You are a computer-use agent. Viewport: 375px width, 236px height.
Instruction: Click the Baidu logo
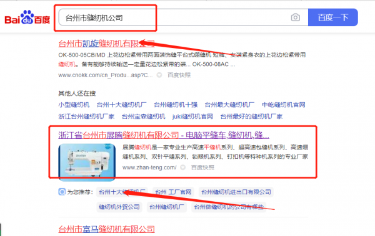27,17
